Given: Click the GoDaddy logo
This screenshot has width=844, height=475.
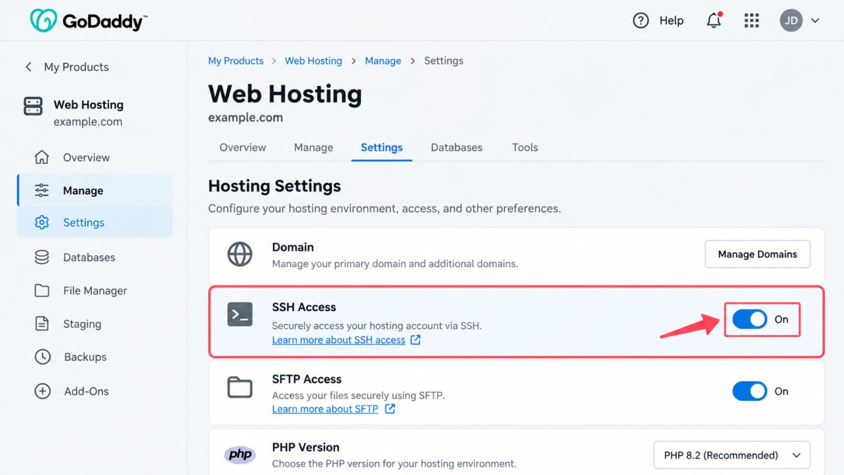Looking at the screenshot, I should (88, 21).
